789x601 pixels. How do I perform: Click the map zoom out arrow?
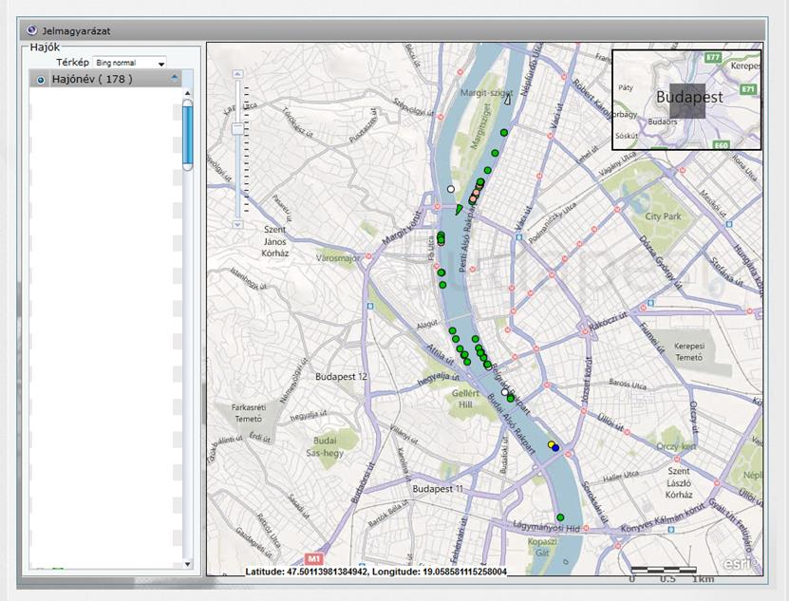click(237, 224)
